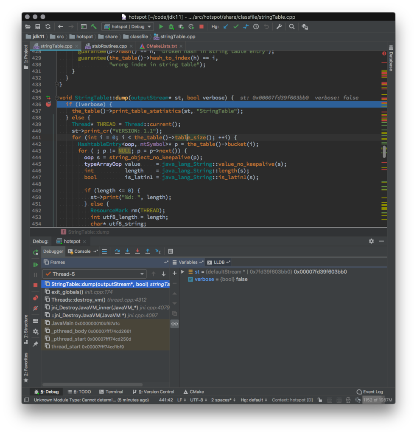Open the Hg: default branch menu
The width and height of the screenshot is (417, 435).
tap(254, 400)
